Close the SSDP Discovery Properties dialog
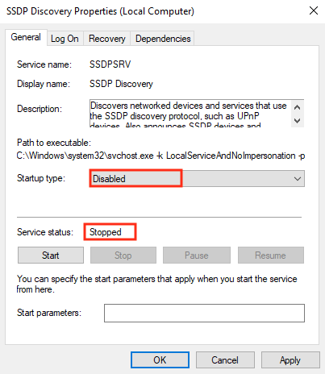325x374 pixels. [314, 10]
